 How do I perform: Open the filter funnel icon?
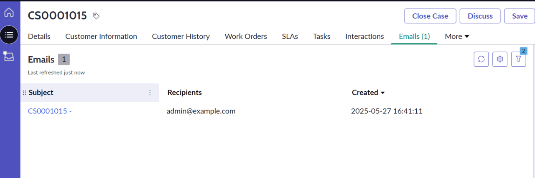click(x=518, y=59)
